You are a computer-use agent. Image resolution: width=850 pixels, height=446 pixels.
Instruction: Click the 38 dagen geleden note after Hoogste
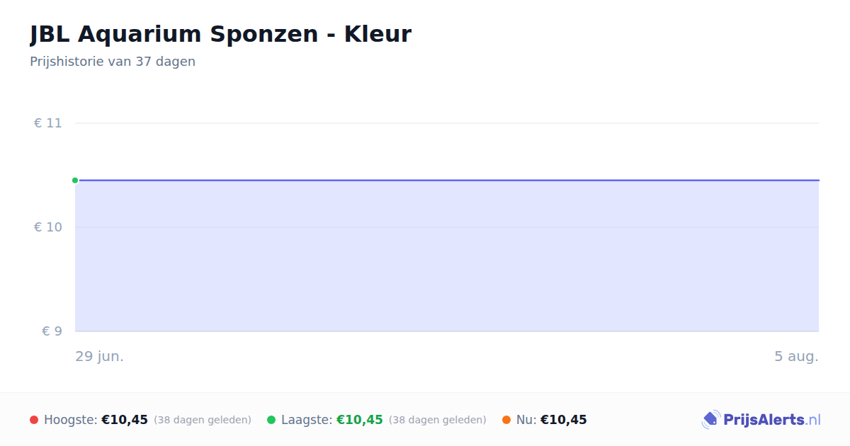pos(203,420)
